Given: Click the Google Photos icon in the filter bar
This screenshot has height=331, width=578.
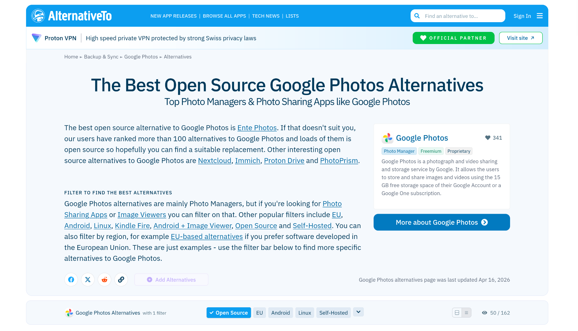Looking at the screenshot, I should pyautogui.click(x=69, y=313).
